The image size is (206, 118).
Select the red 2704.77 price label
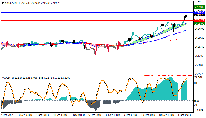pos(199,21)
